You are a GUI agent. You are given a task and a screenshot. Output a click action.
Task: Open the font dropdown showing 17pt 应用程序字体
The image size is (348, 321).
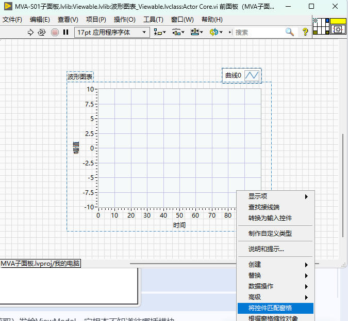112,33
